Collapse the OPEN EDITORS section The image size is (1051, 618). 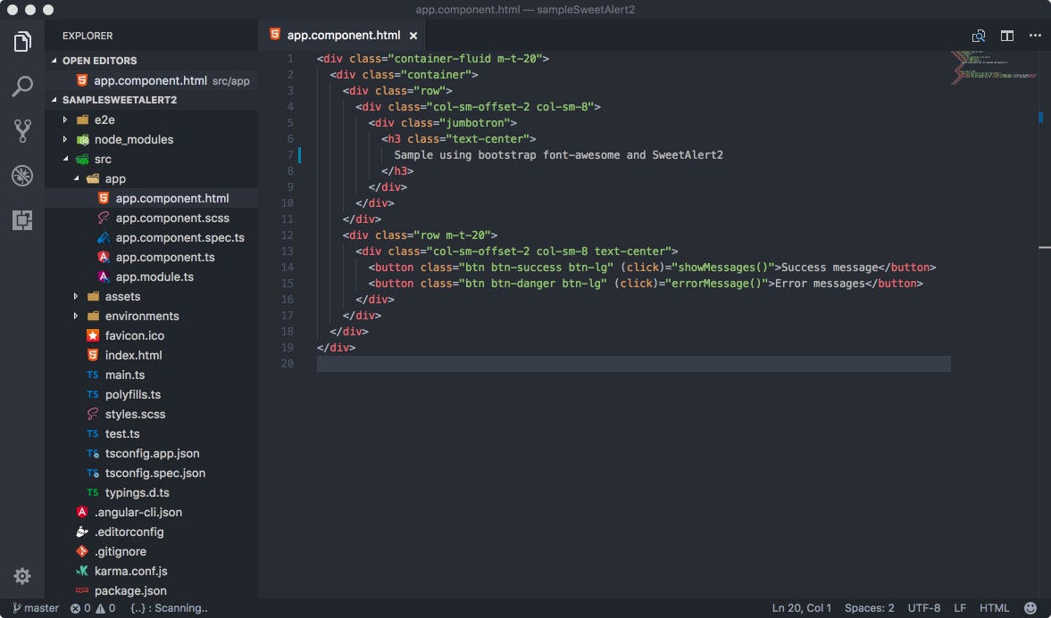(98, 60)
